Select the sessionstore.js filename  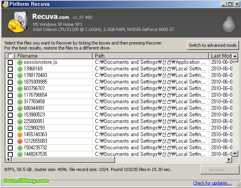tap(40, 62)
